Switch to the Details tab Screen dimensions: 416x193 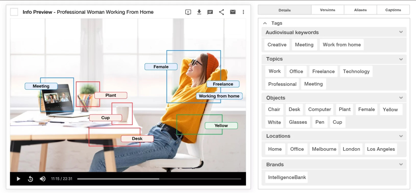click(x=284, y=10)
